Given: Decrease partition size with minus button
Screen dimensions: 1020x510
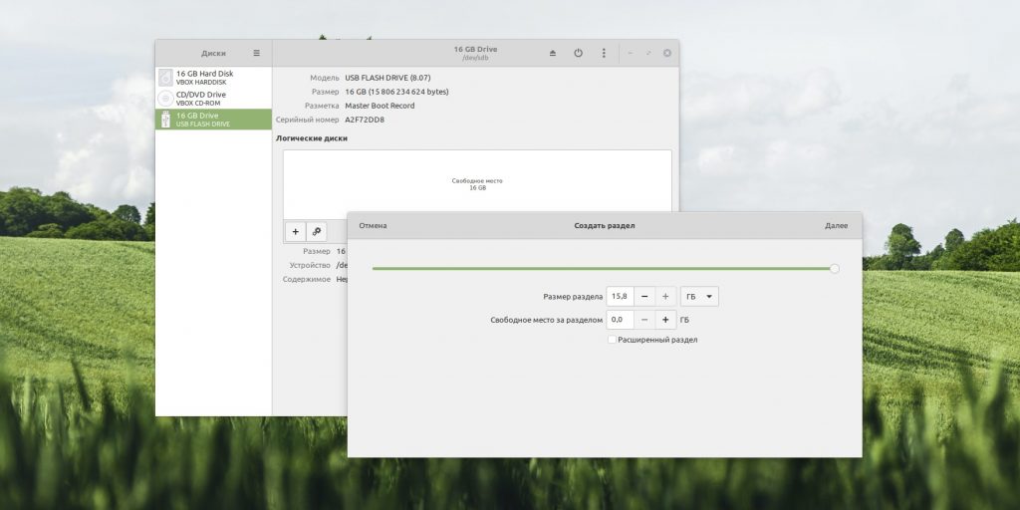Looking at the screenshot, I should (x=644, y=297).
